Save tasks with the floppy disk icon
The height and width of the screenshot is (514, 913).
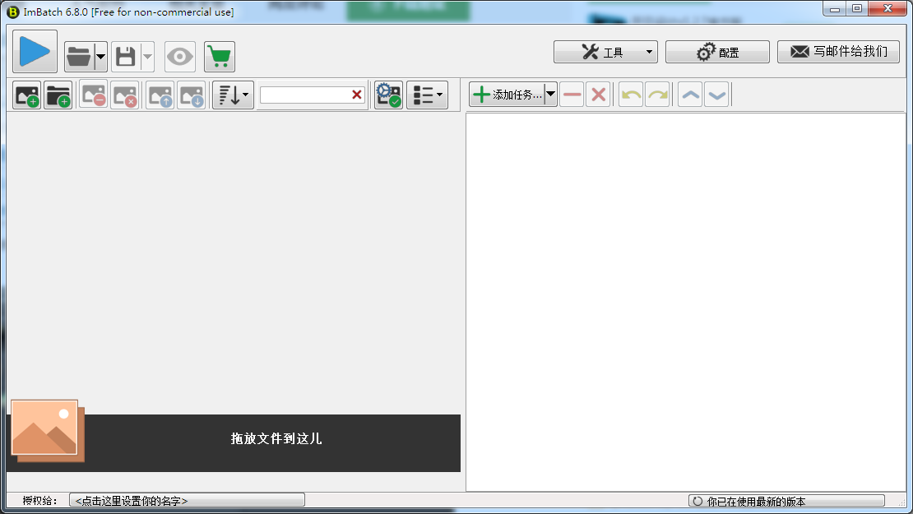pyautogui.click(x=126, y=57)
